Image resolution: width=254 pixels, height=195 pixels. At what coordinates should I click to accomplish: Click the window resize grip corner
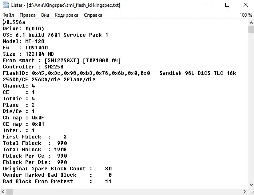pos(251,192)
